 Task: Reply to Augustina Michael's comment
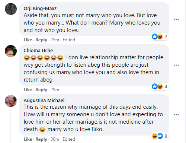pyautogui.click(x=41, y=139)
